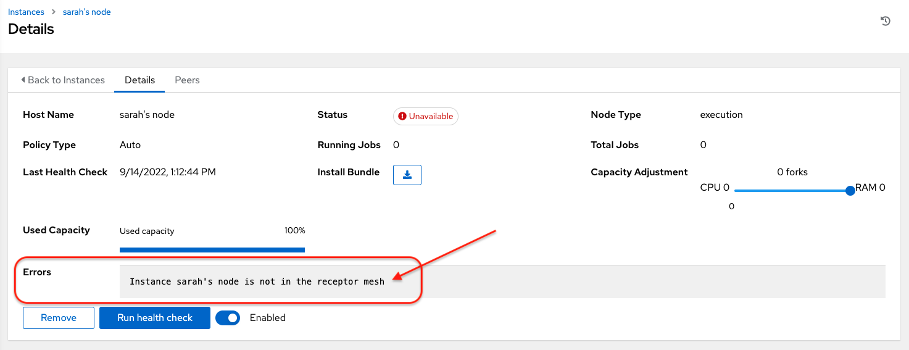The image size is (909, 350).
Task: Click the sarah's node breadcrumb
Action: click(86, 12)
